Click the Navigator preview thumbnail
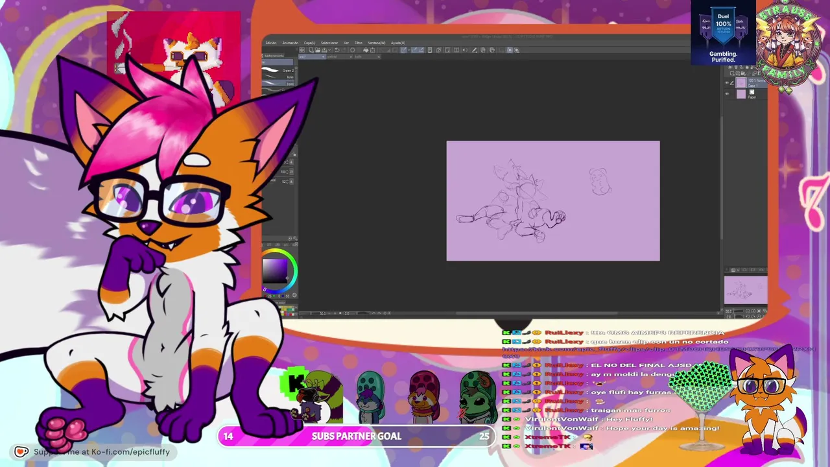830x467 pixels. coord(746,290)
